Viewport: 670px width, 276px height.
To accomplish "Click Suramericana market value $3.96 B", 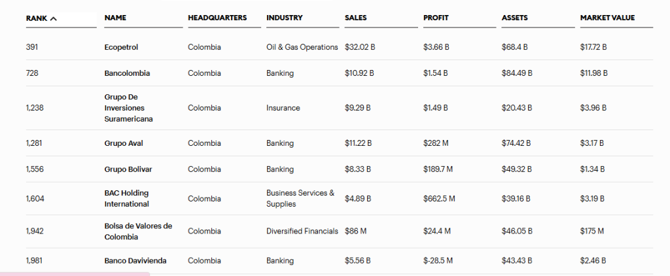I will click(x=593, y=108).
